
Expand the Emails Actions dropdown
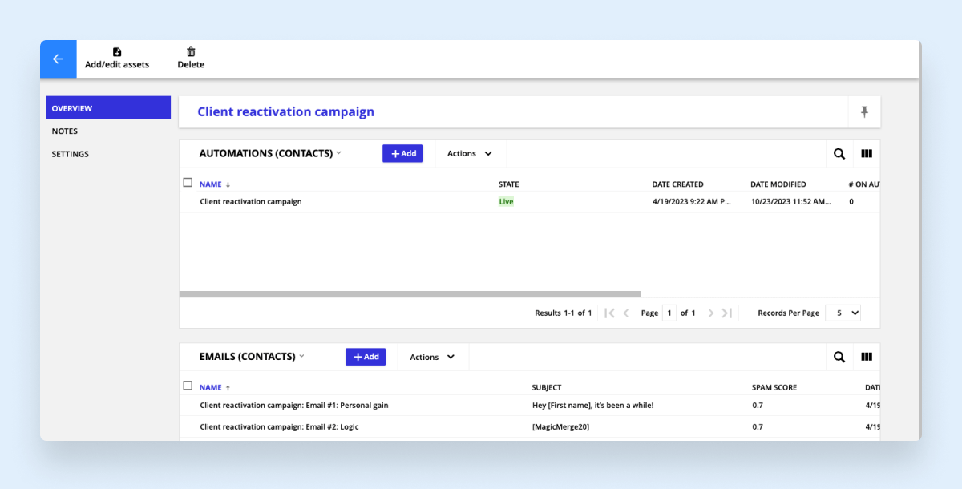coord(433,358)
